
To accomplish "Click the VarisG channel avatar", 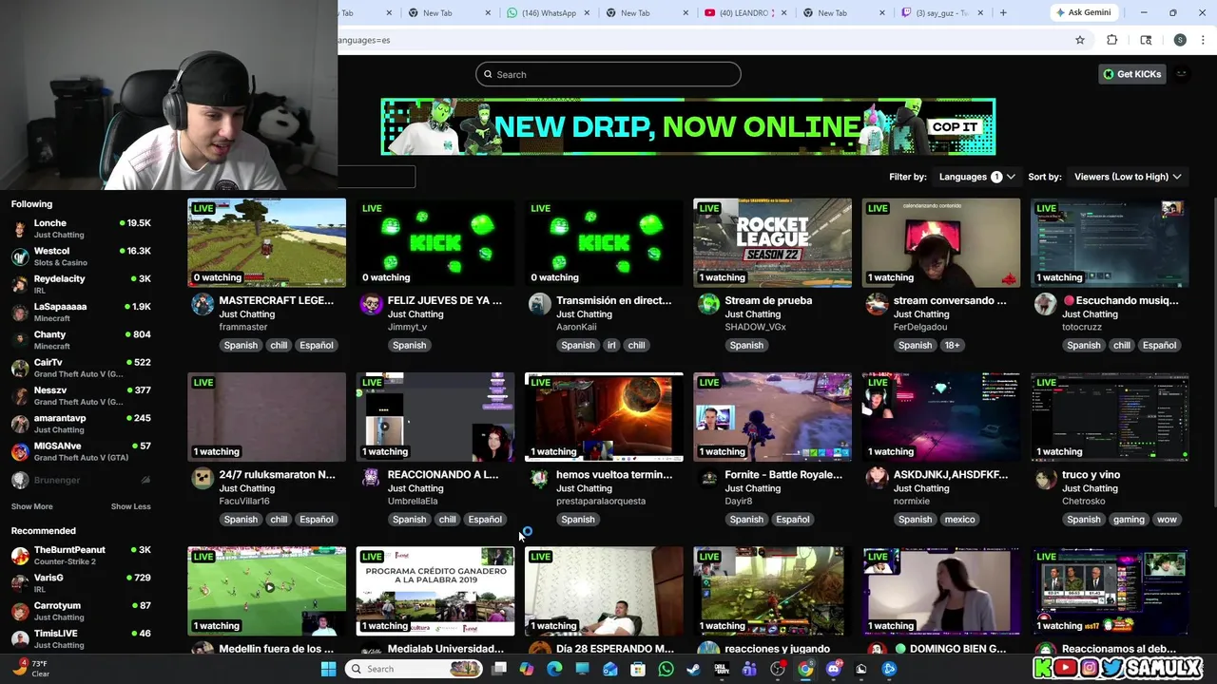I will click(x=20, y=583).
